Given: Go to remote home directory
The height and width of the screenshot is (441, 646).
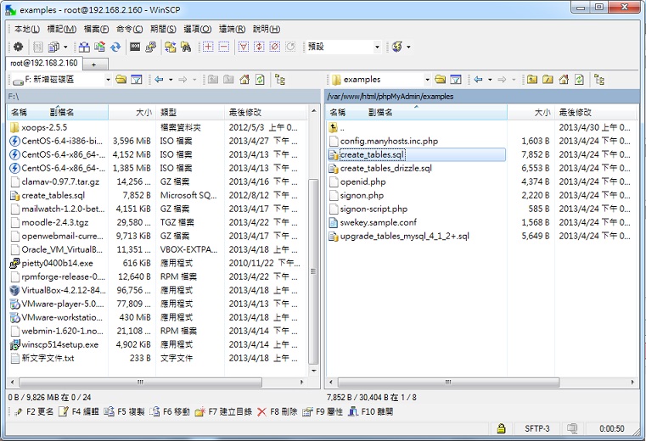Looking at the screenshot, I should [x=564, y=80].
